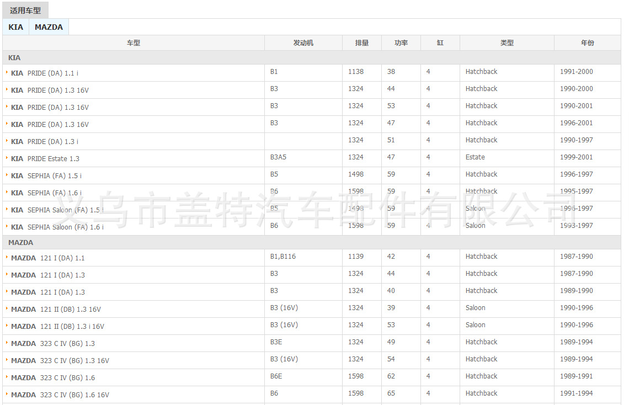Click arrow bullet beside MAZDA 121 I (DA) 1.1
The width and height of the screenshot is (629, 405).
click(7, 258)
